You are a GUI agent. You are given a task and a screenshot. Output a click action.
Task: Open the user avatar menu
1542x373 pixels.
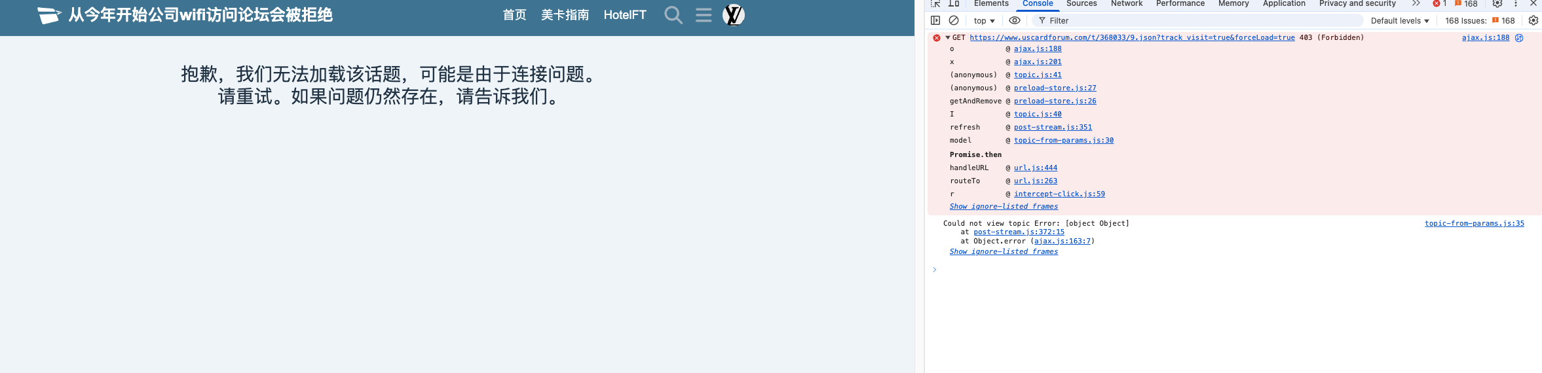(734, 14)
